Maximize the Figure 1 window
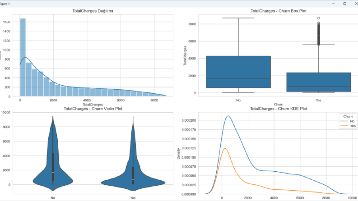The width and height of the screenshot is (358, 201). (x=345, y=4)
